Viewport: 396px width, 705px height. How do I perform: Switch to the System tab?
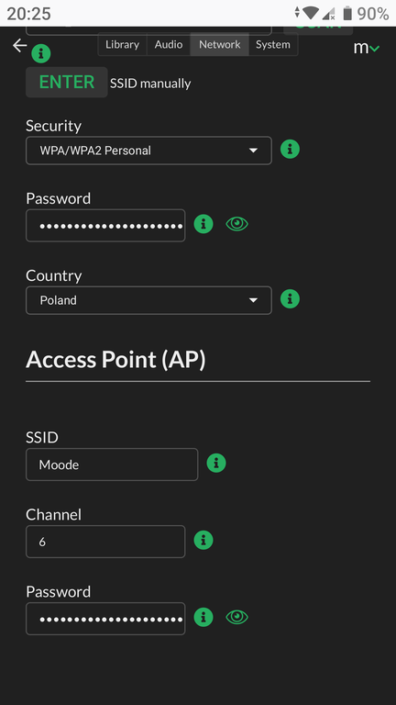coord(273,44)
